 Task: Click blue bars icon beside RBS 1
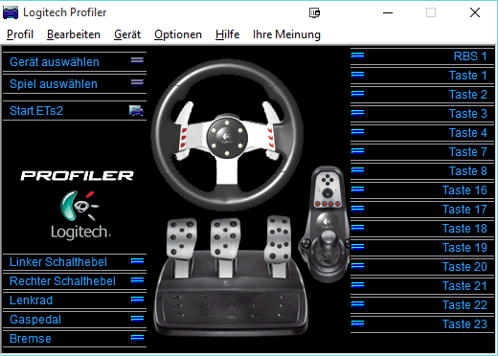pyautogui.click(x=357, y=56)
